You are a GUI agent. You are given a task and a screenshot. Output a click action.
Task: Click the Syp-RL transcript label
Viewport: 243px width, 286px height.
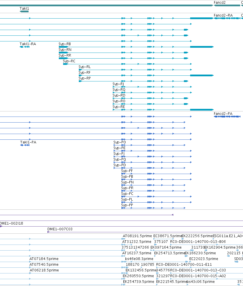click(x=85, y=67)
